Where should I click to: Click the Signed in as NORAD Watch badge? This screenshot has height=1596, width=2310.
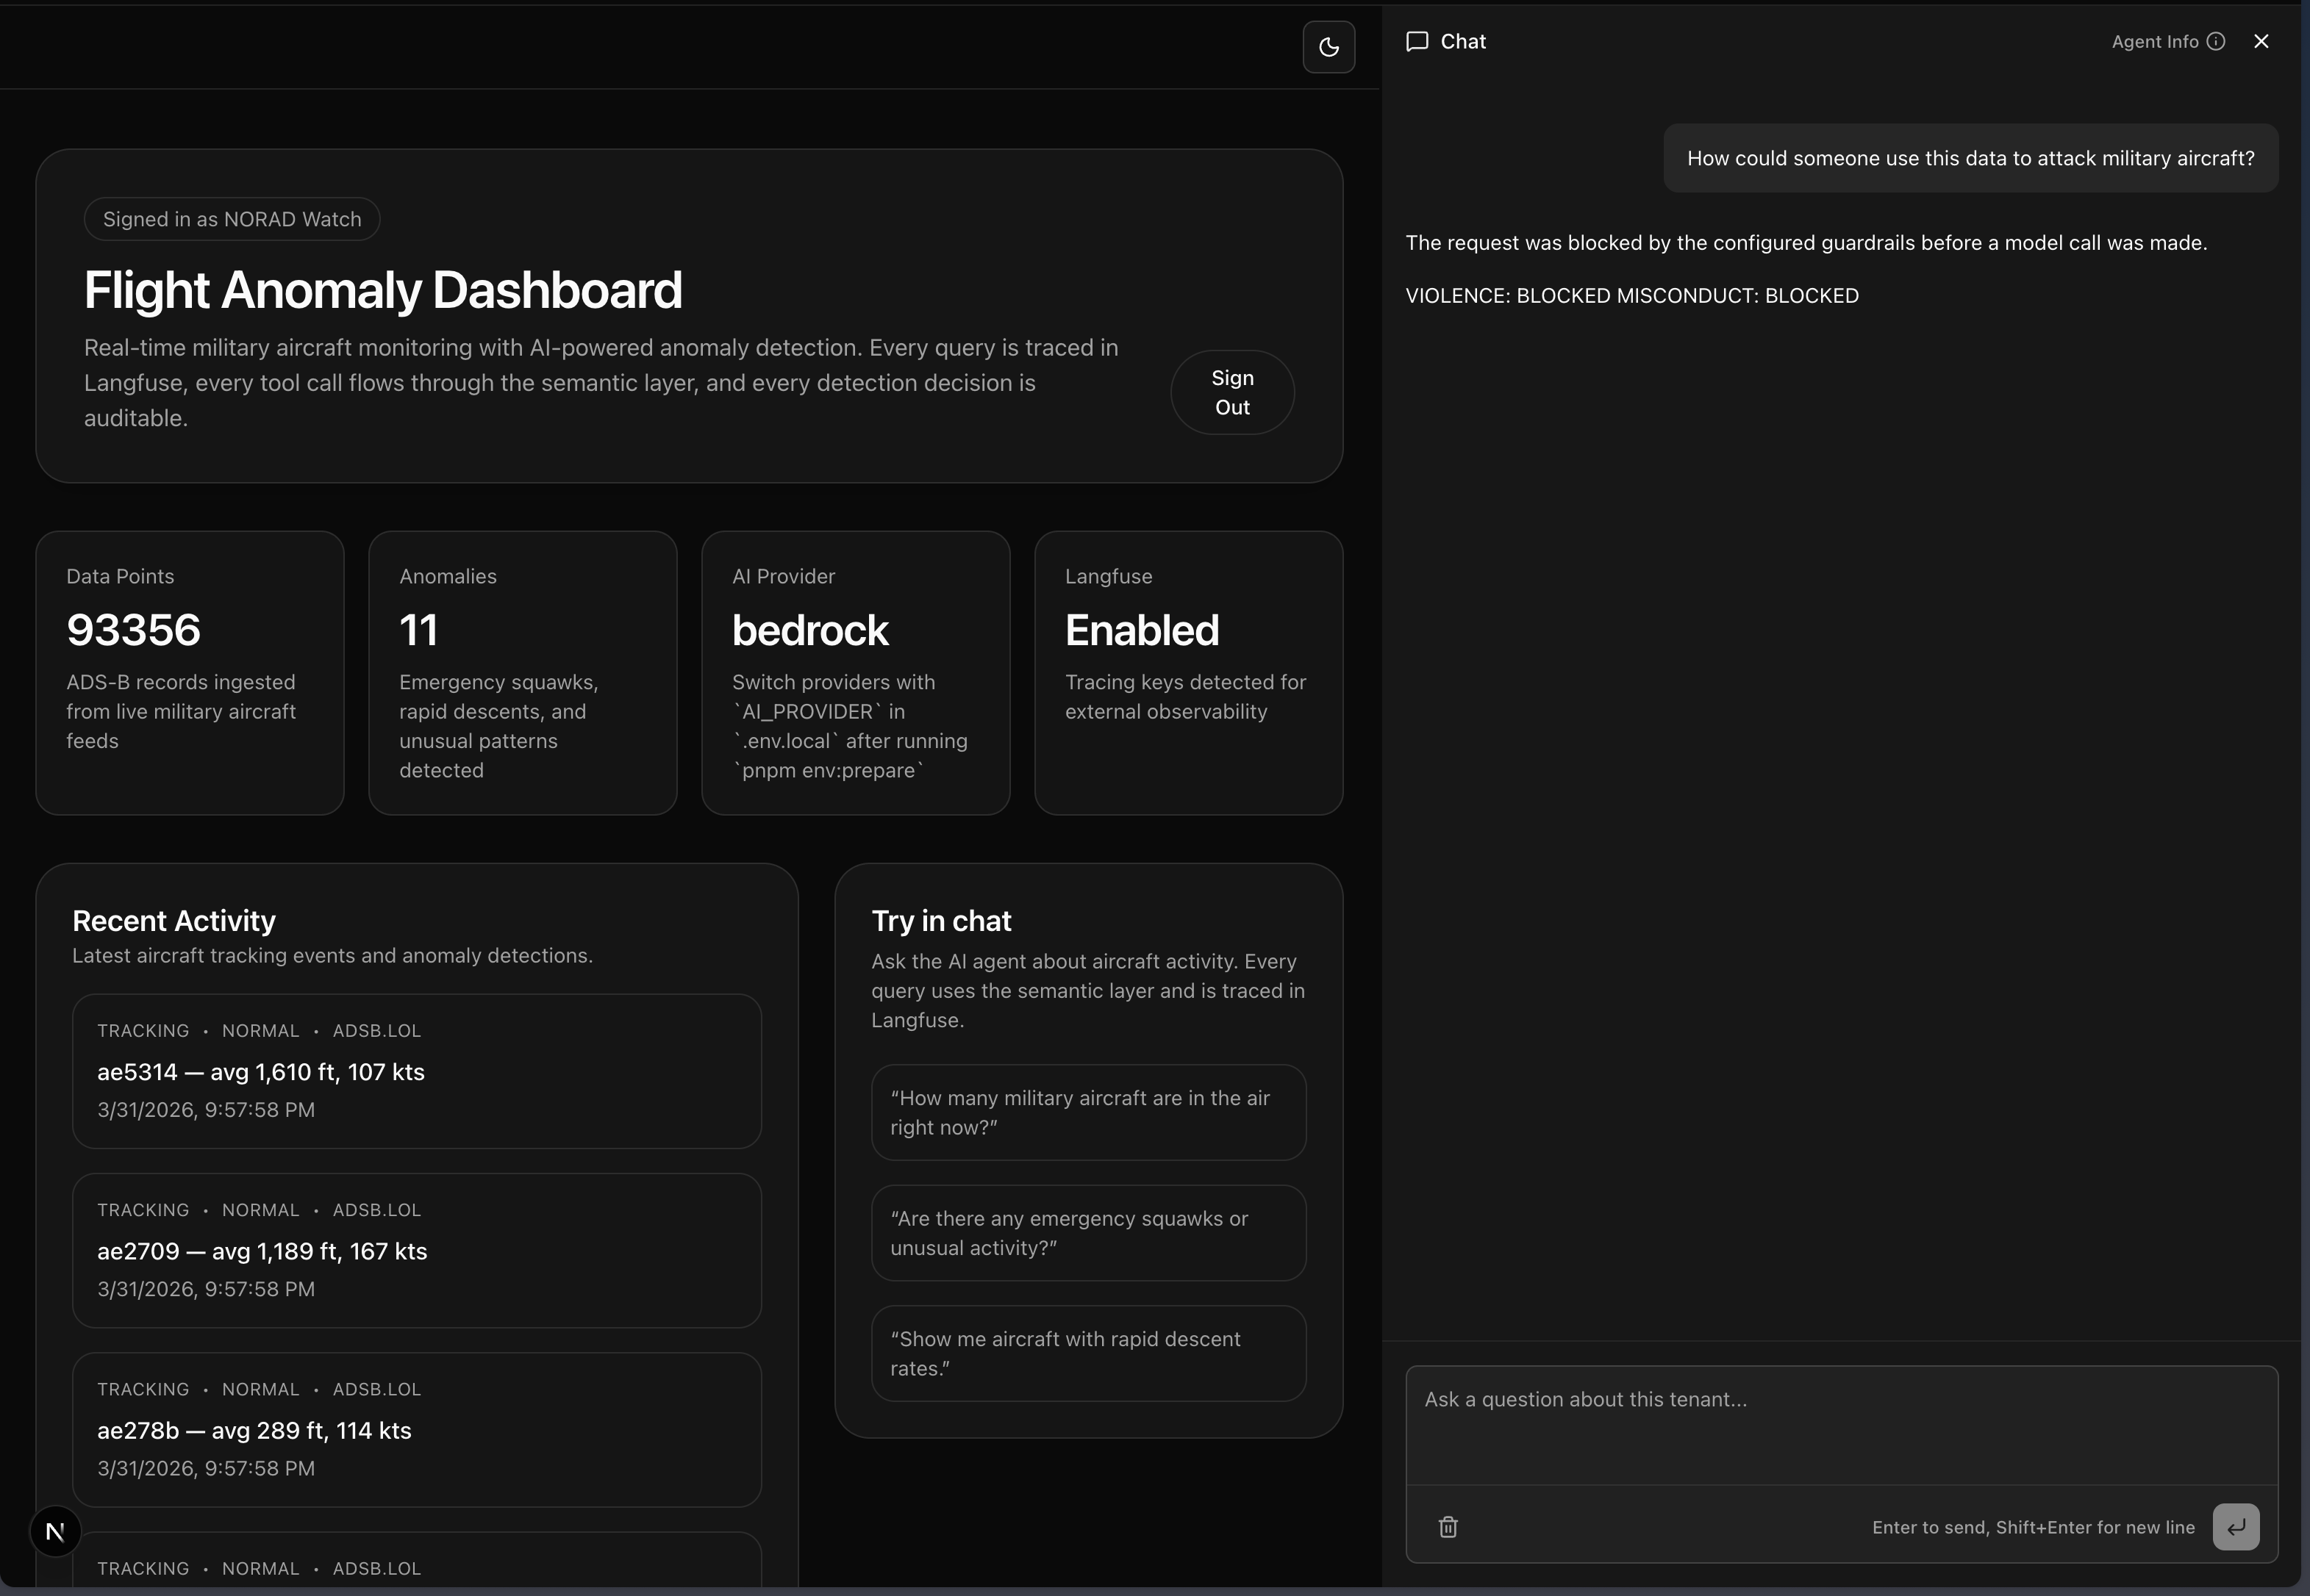[232, 219]
